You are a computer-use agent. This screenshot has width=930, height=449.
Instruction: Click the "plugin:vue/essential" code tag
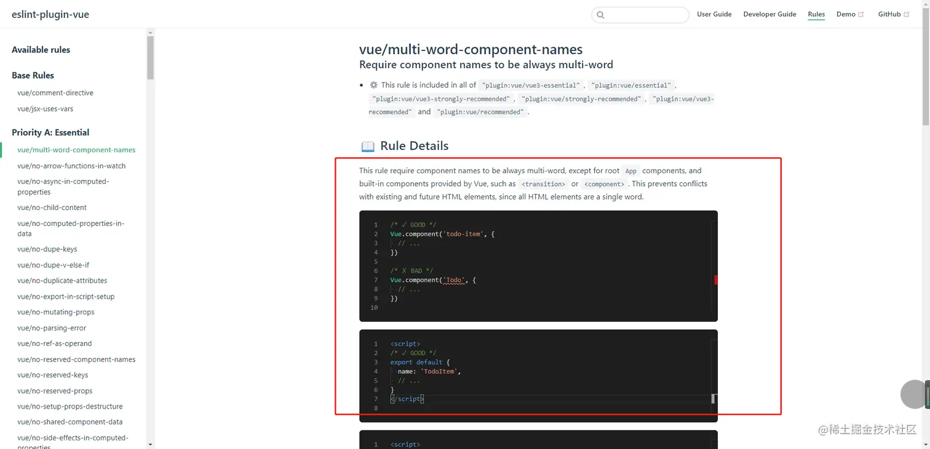632,85
